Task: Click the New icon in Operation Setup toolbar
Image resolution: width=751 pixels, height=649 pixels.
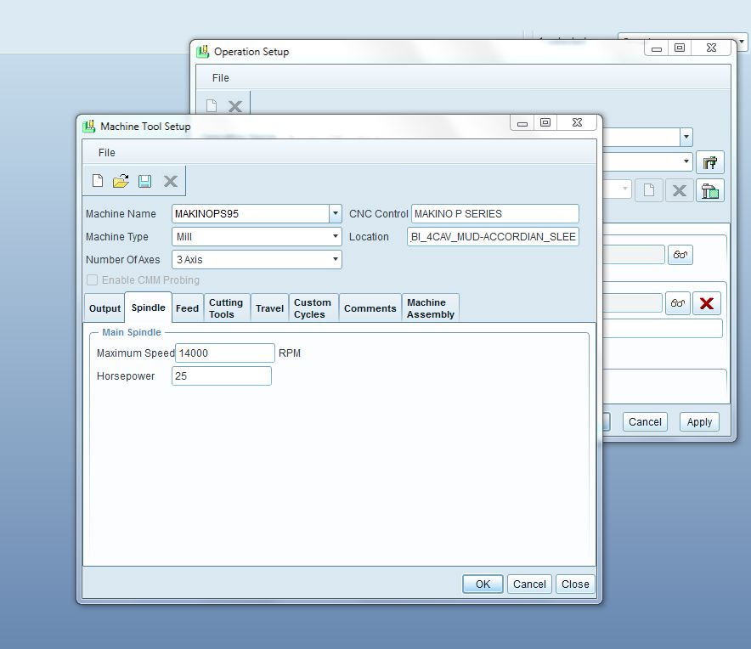Action: point(212,105)
